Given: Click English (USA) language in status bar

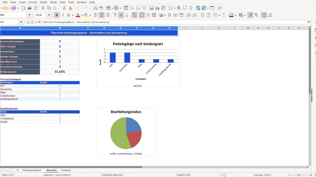Looking at the screenshot, I should click(x=184, y=175).
